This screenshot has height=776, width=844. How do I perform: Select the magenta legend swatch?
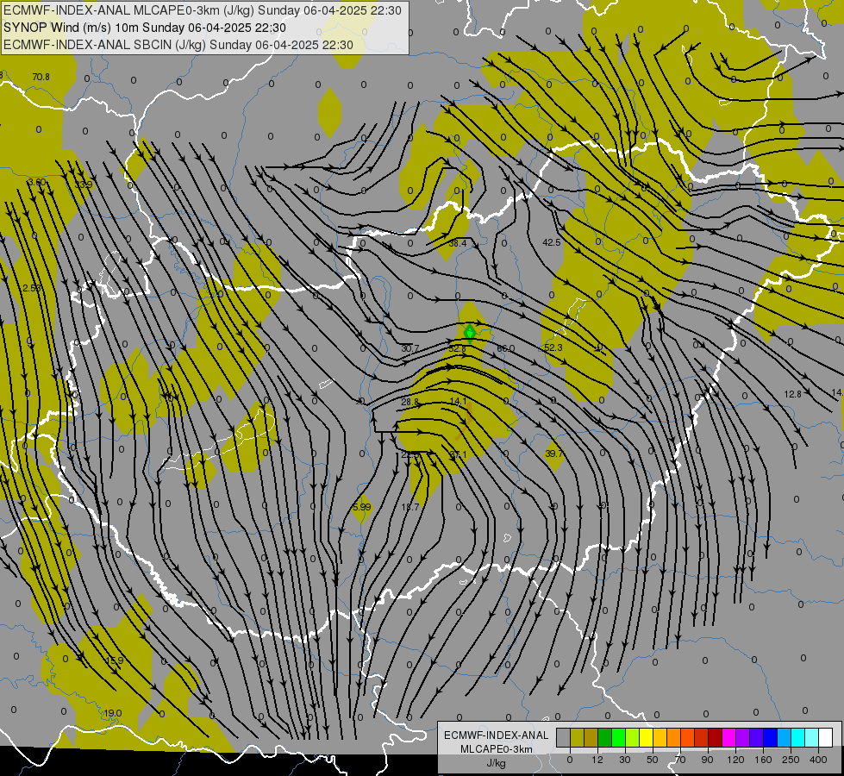click(x=728, y=737)
